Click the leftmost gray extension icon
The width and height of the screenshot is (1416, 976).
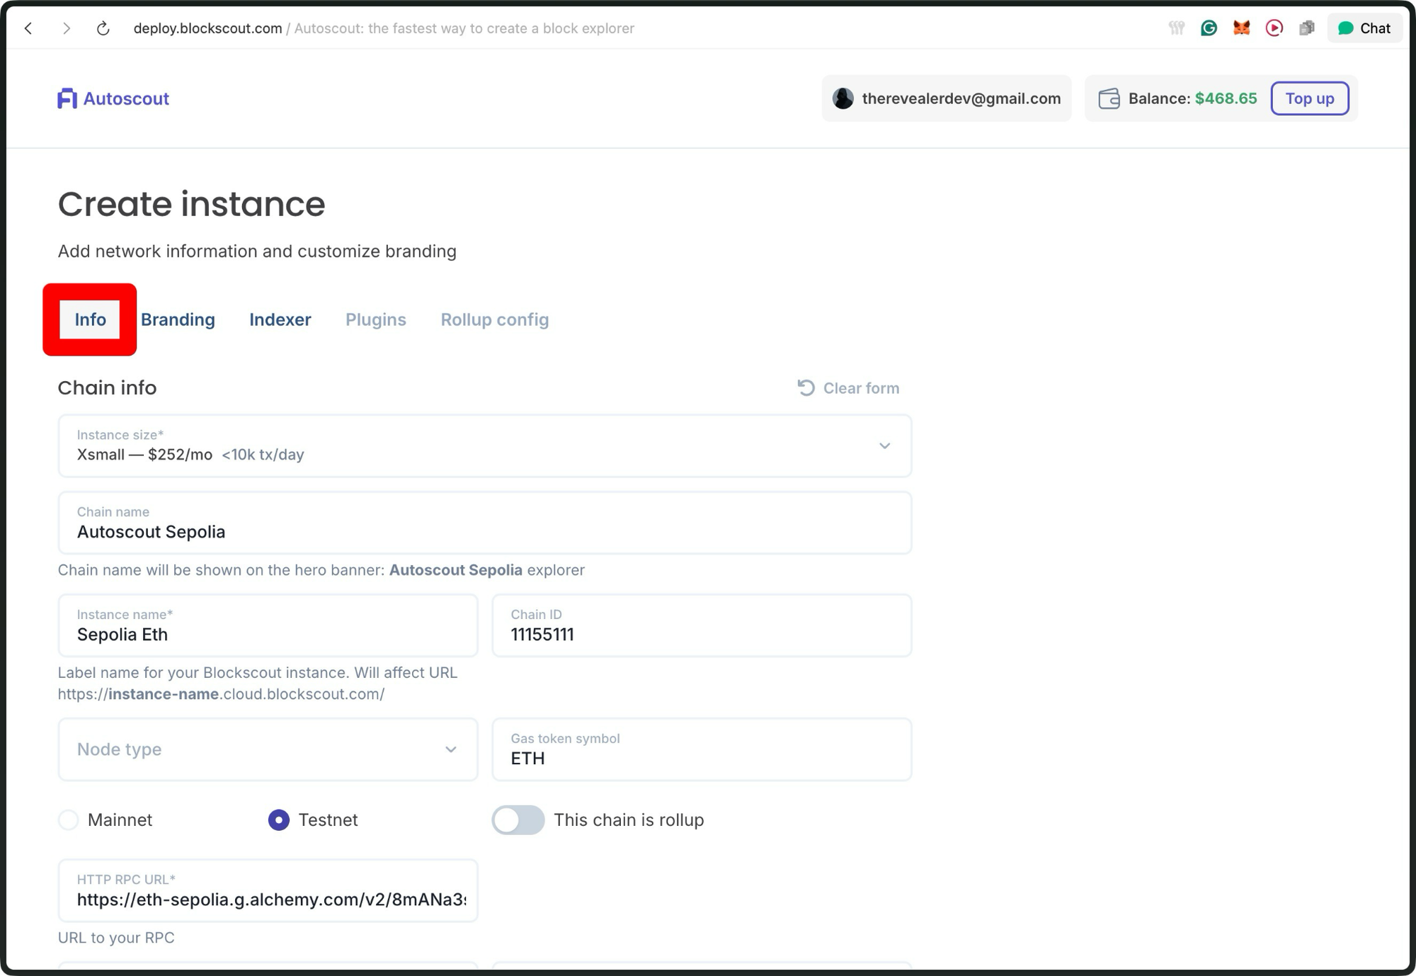(1176, 28)
